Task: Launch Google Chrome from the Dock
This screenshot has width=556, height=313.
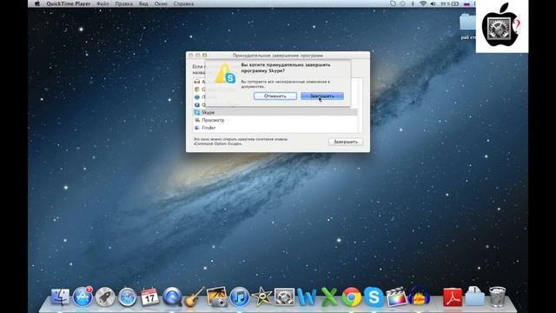Action: (351, 296)
